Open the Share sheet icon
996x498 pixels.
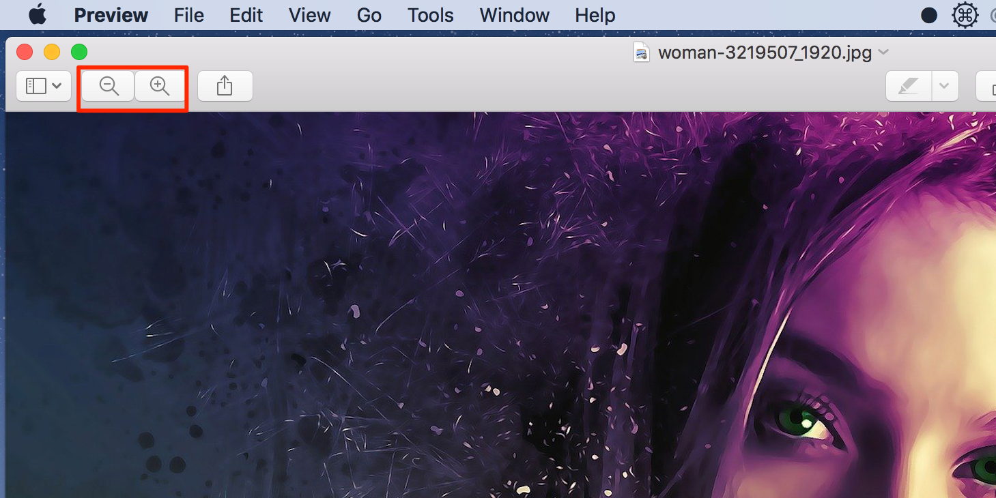point(225,85)
